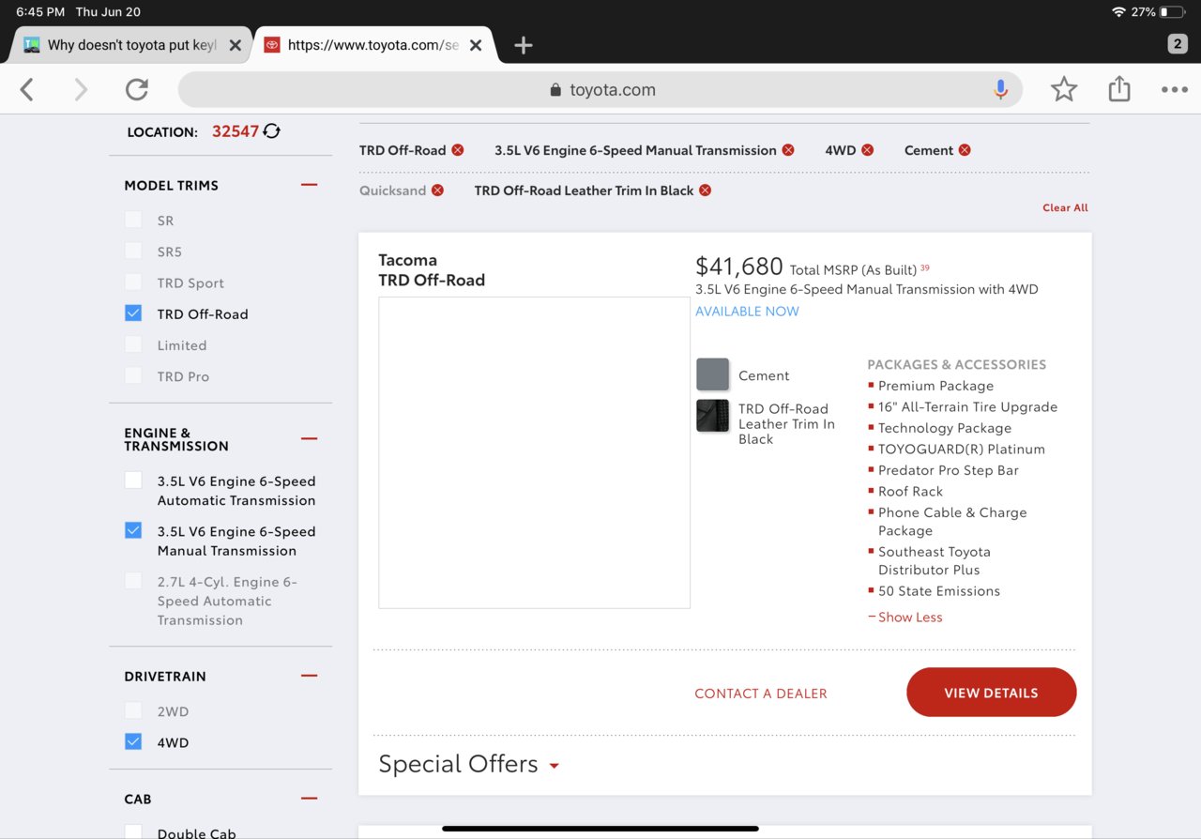This screenshot has height=839, width=1201.
Task: Switch to the 'Why doesn't toyota put key' tab
Action: click(131, 45)
